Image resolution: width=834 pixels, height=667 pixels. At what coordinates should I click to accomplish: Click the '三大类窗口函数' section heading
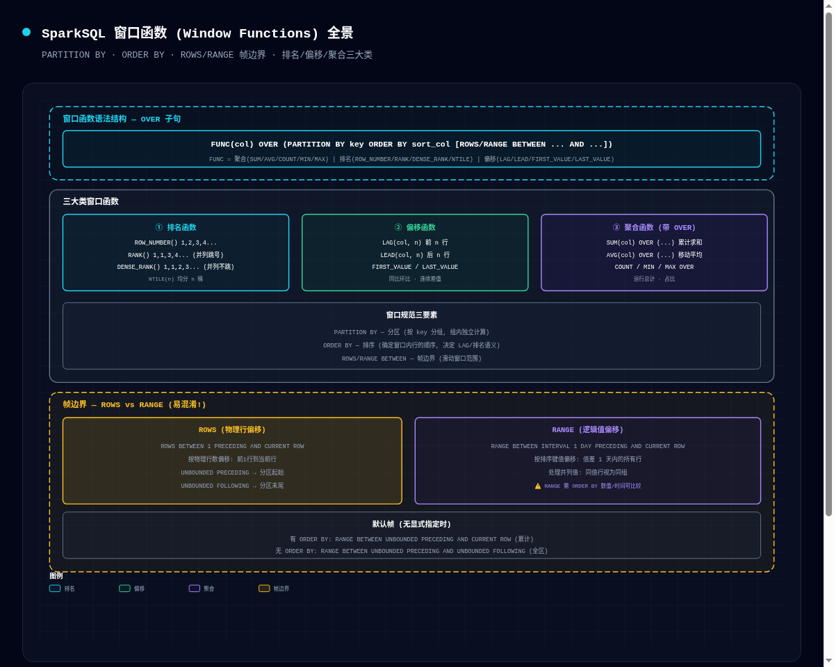point(90,201)
